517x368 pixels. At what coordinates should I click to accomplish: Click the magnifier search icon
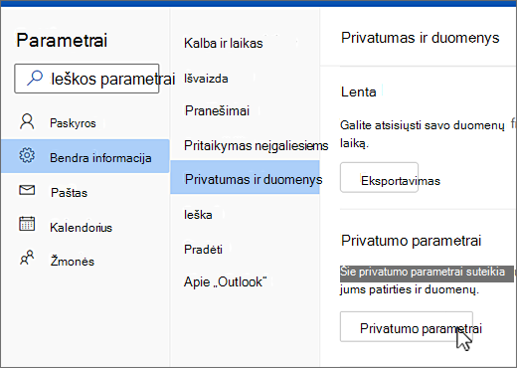(x=35, y=79)
